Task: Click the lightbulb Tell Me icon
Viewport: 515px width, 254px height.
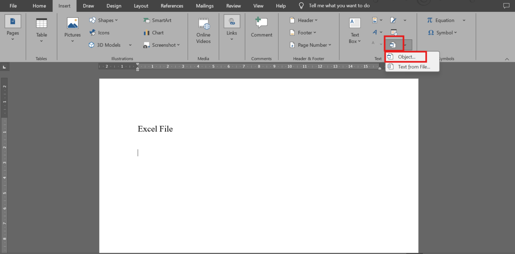Action: [x=301, y=6]
